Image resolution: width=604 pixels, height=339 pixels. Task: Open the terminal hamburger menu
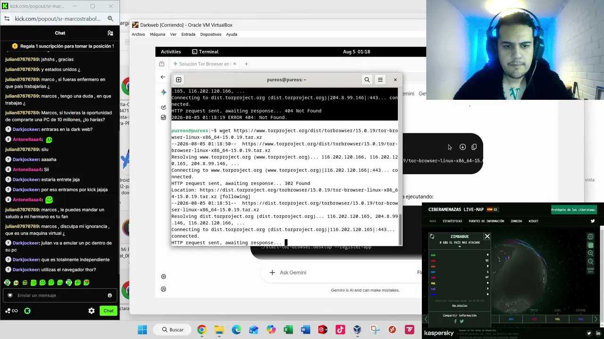[380, 80]
